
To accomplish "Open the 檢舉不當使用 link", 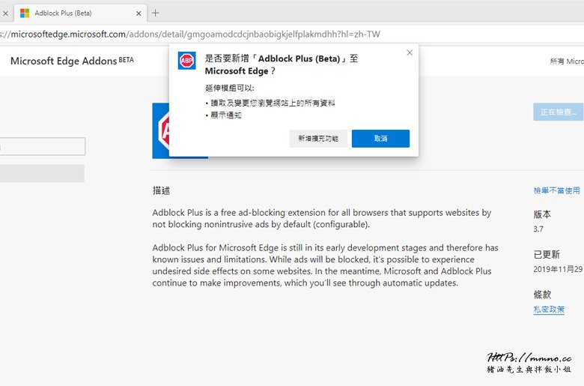I will point(556,190).
